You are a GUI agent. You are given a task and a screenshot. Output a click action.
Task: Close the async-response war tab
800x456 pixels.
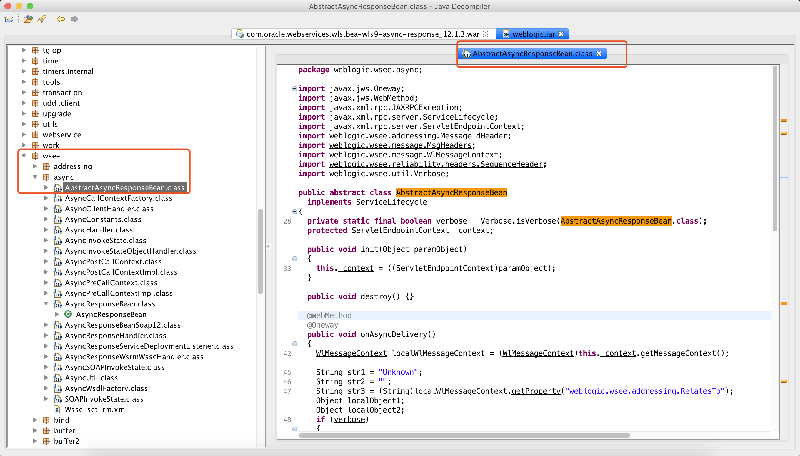click(x=486, y=34)
